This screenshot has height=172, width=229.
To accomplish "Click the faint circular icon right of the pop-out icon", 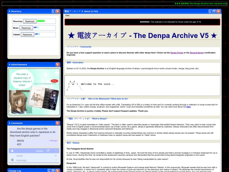I will pos(56,151).
